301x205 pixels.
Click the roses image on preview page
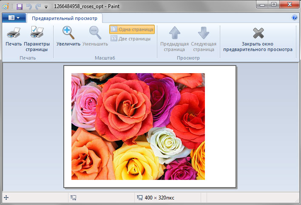pos(138,126)
